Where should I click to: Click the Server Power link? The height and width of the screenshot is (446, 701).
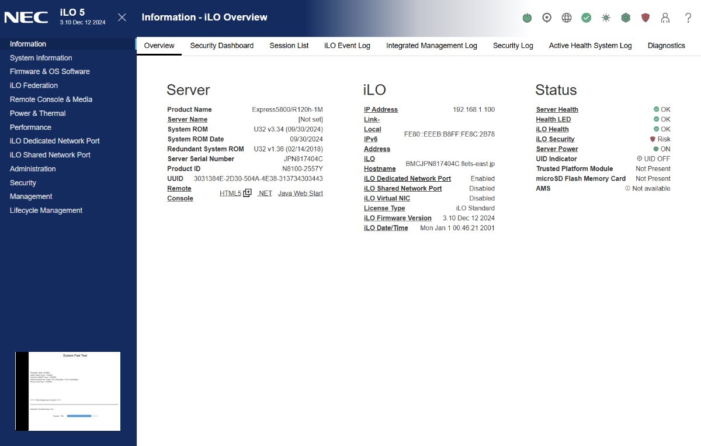tap(557, 149)
